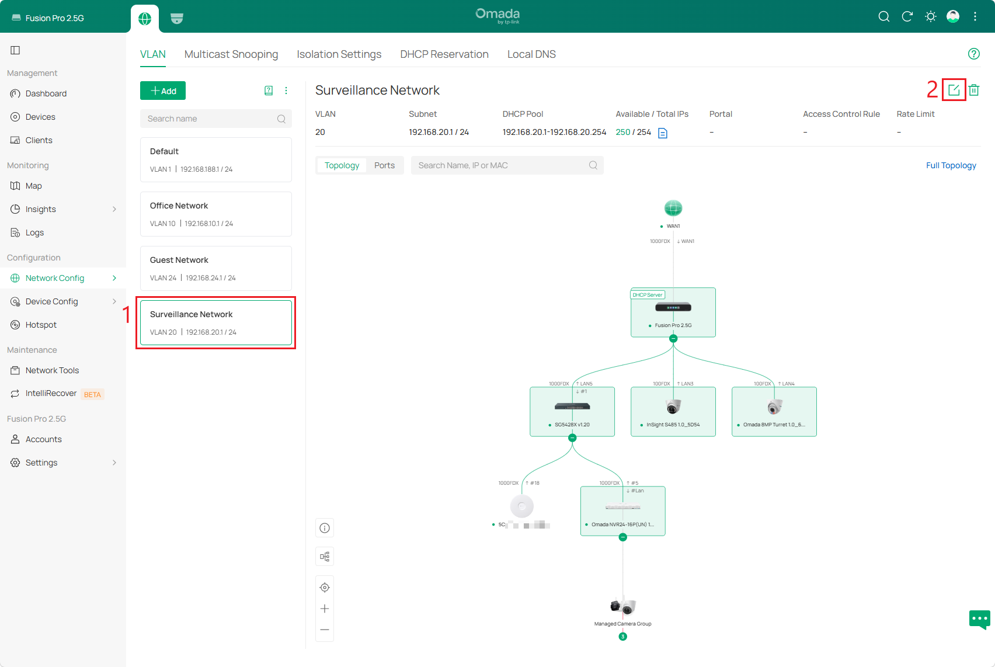Toggle the light/dark theme sun icon

coord(931,16)
